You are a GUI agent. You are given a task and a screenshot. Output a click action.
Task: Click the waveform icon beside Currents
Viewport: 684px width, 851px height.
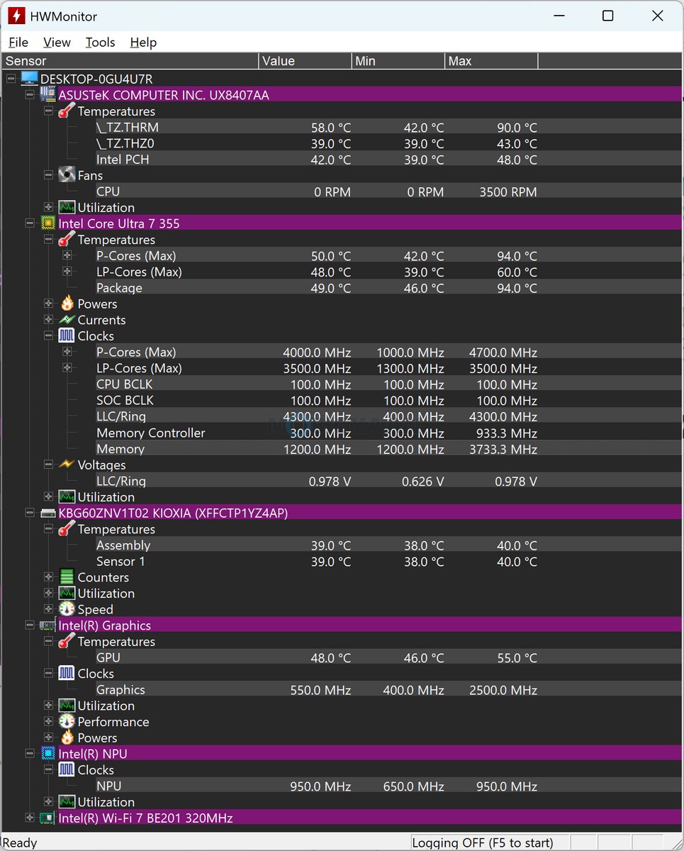(x=67, y=320)
